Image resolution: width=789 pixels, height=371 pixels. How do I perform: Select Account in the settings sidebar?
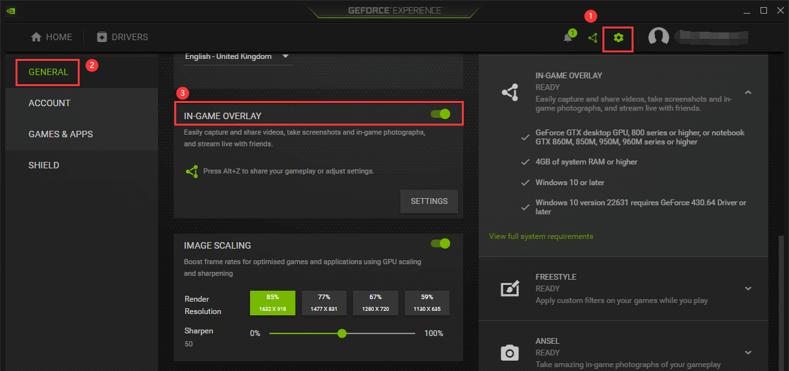(49, 103)
